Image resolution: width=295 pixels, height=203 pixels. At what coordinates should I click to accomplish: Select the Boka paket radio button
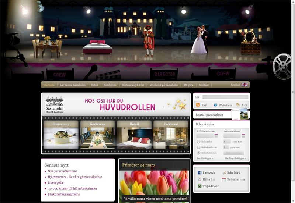pyautogui.click(x=199, y=142)
